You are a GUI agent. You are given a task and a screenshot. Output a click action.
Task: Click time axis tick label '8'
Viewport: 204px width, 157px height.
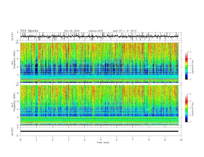coord(149,140)
